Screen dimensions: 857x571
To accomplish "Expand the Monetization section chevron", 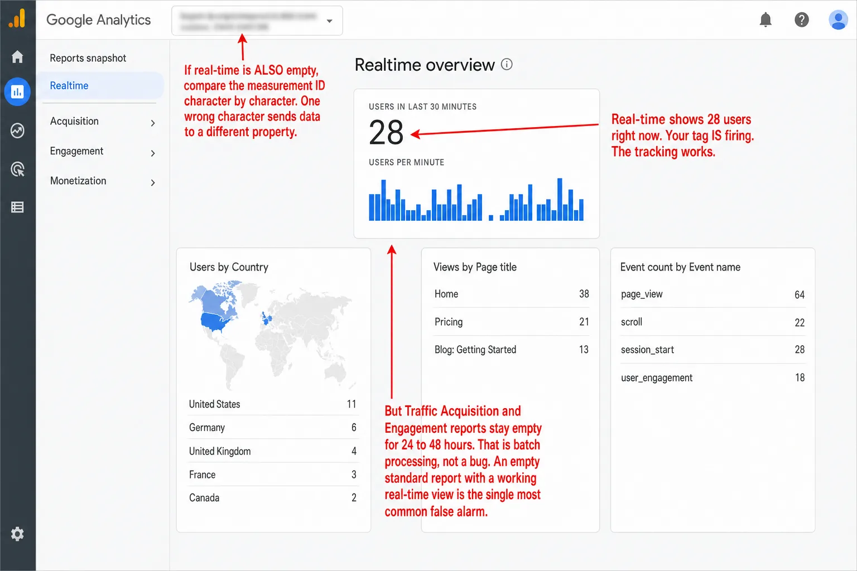I will coord(153,182).
